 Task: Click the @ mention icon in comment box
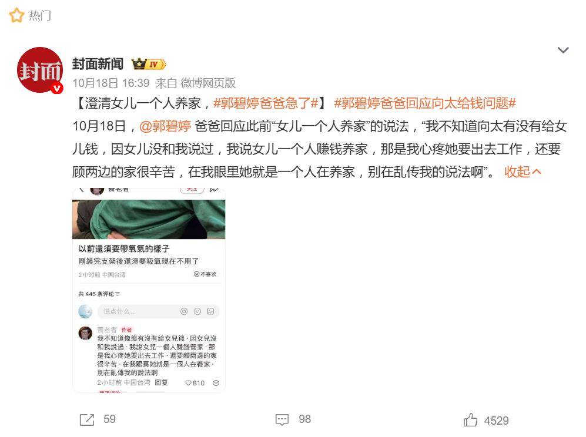pyautogui.click(x=184, y=311)
